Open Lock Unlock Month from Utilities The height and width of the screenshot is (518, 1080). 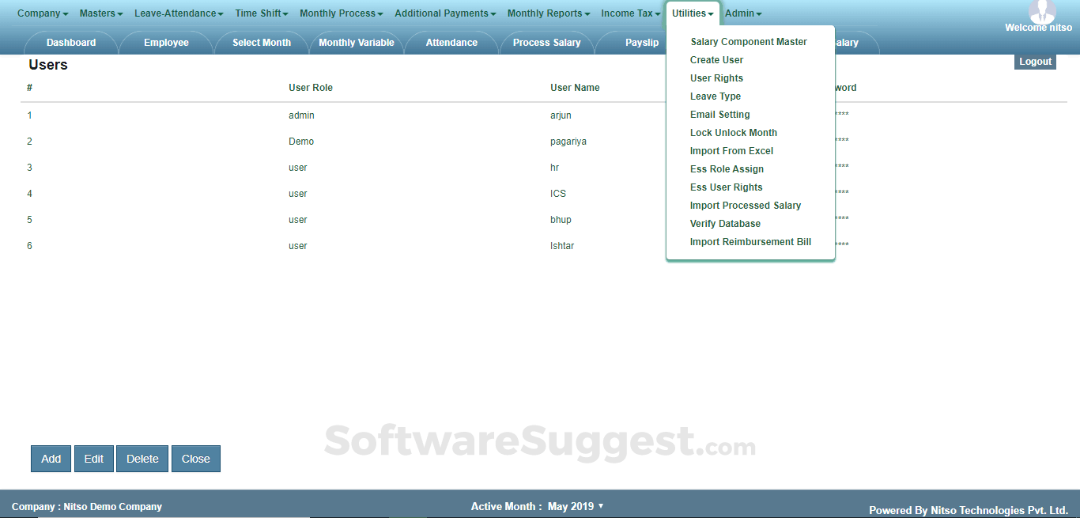click(x=733, y=132)
